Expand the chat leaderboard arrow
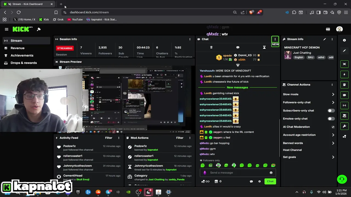 (x=238, y=65)
